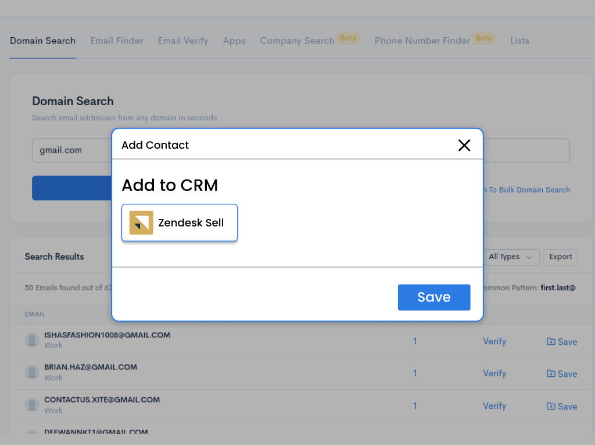The height and width of the screenshot is (446, 595).
Task: Open the Bulk Domain Search link
Action: [x=528, y=190]
